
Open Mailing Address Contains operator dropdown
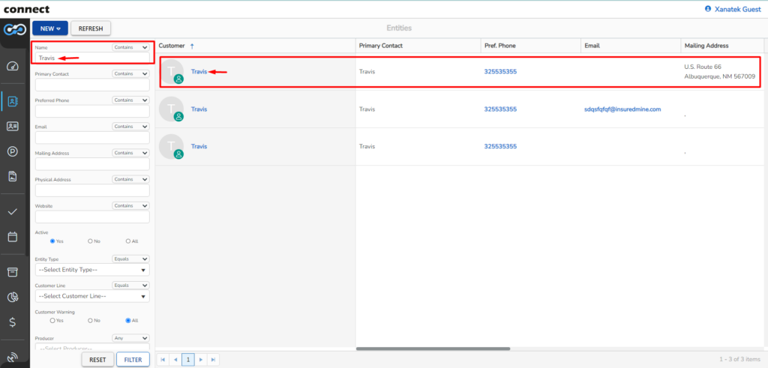coord(130,153)
